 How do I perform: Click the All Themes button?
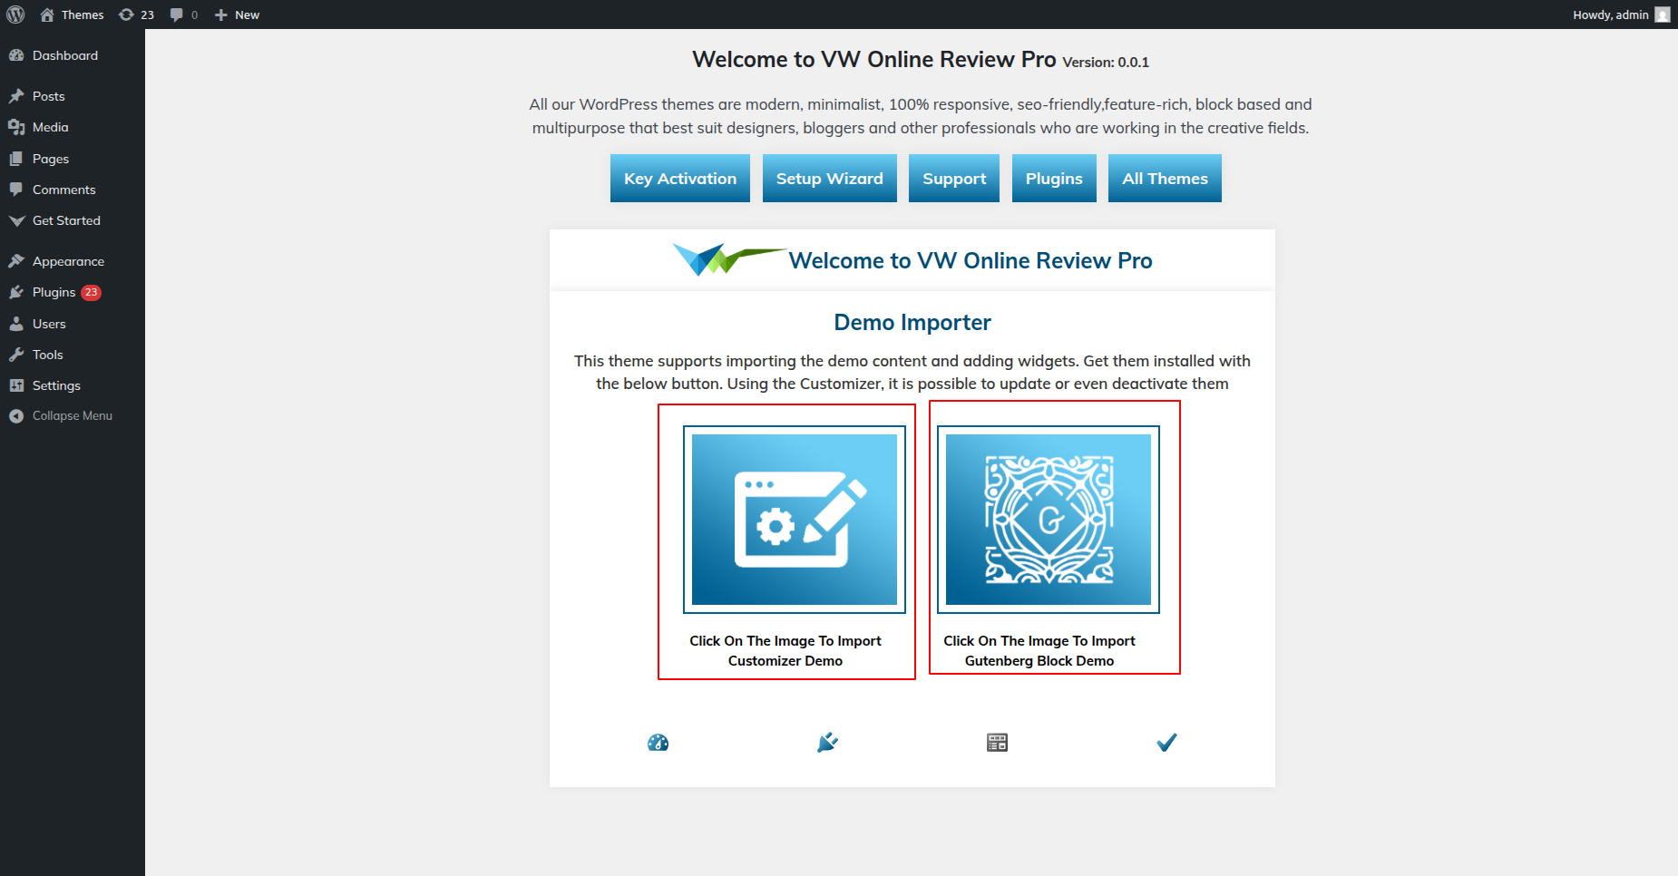tap(1165, 179)
